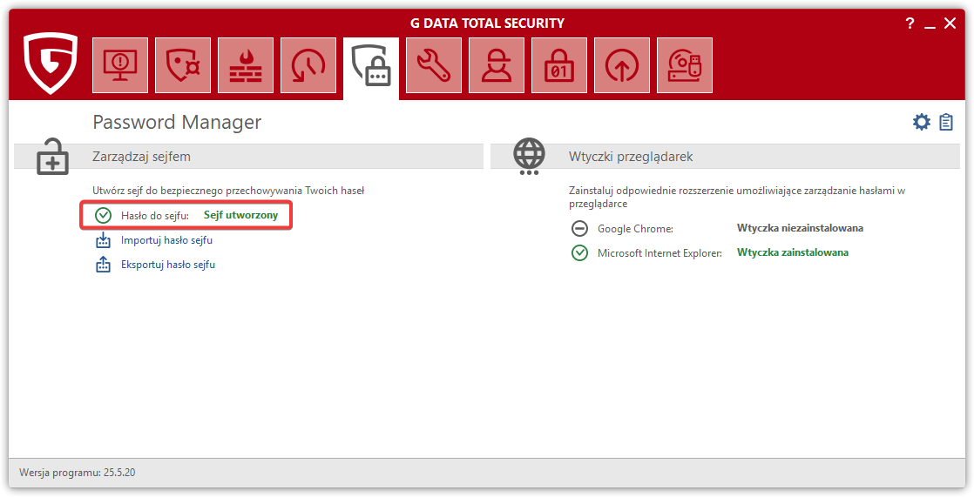The image size is (974, 497).
Task: Open the Firewall brick wall tab
Action: (246, 65)
